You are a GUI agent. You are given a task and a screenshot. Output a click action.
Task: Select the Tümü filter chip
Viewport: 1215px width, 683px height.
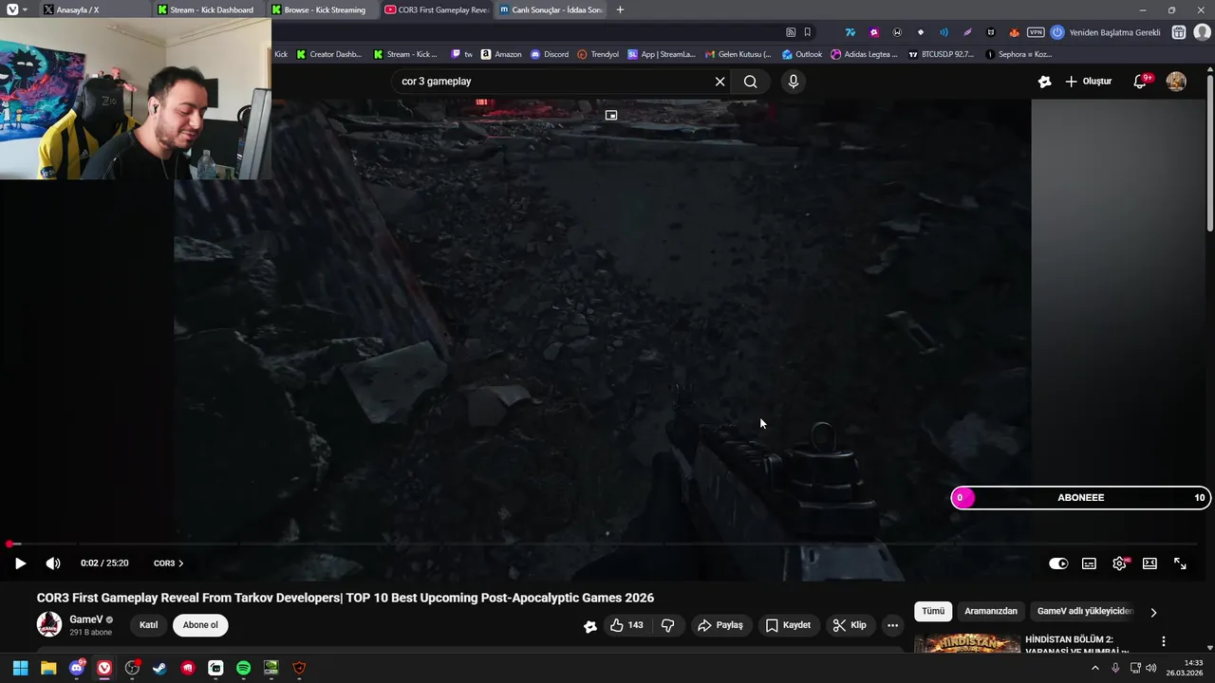(933, 612)
